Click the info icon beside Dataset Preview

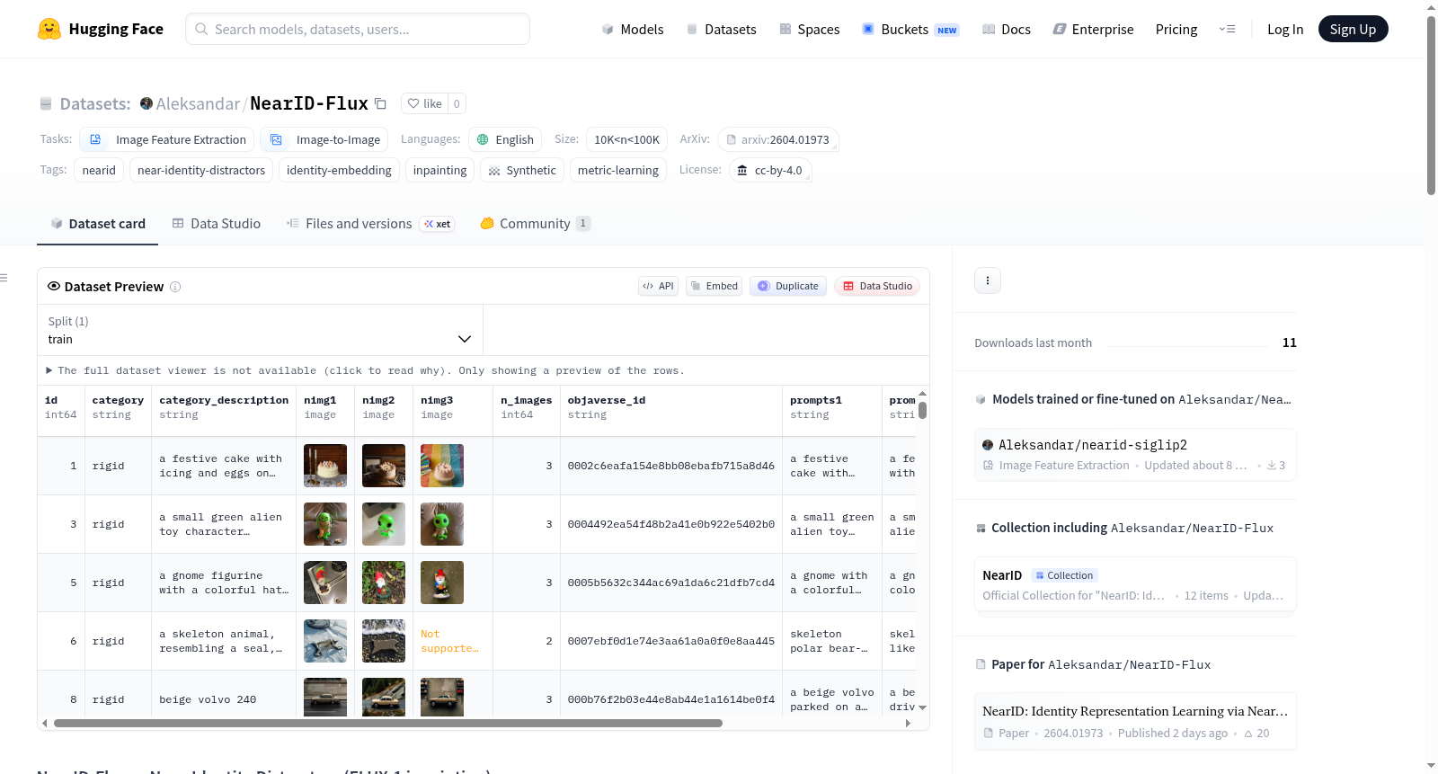(x=175, y=287)
